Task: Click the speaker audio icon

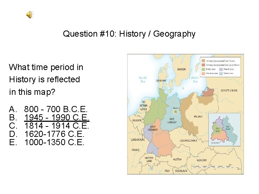Action: pos(30,15)
